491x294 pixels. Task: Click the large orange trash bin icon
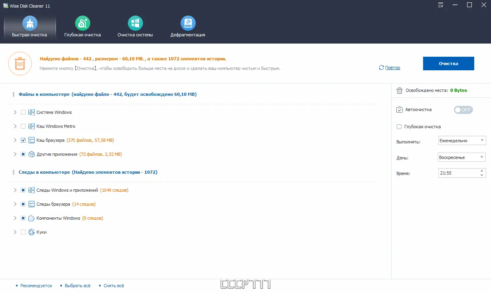click(20, 64)
